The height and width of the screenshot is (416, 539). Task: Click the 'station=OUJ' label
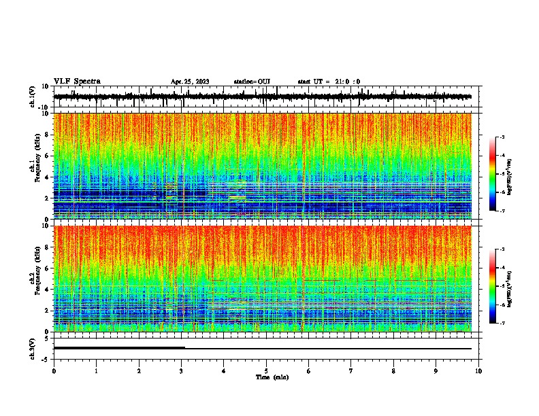(x=252, y=82)
